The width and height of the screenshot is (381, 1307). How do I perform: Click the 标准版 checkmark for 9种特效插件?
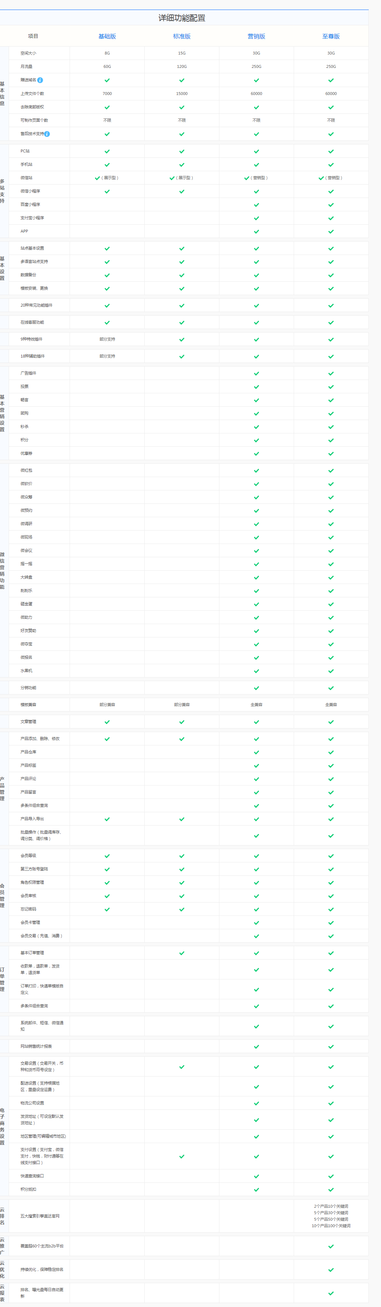[182, 339]
